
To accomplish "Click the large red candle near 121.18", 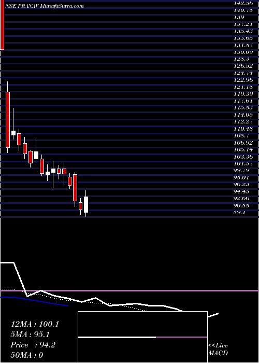I will 8,120.
